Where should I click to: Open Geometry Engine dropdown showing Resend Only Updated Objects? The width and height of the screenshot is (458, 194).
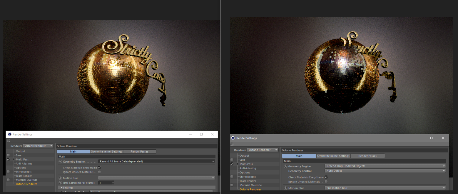click(385, 166)
